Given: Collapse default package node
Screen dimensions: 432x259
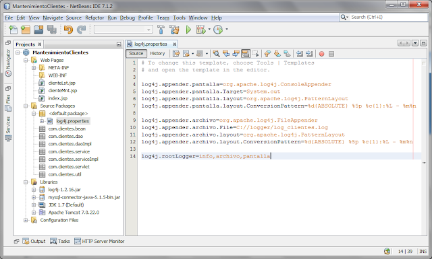Looking at the screenshot, I should pyautogui.click(x=34, y=114).
